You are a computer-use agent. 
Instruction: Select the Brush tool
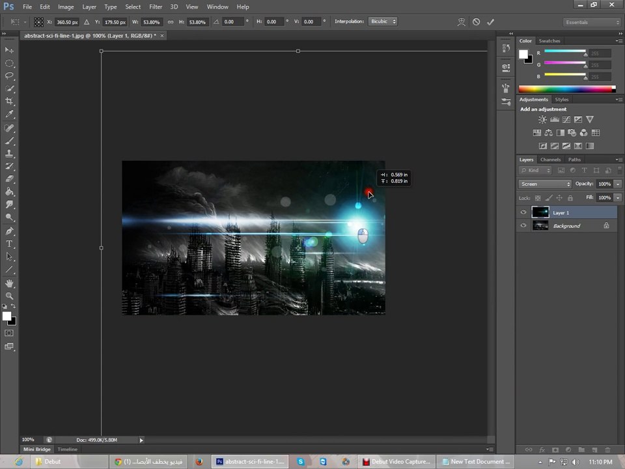tap(9, 141)
